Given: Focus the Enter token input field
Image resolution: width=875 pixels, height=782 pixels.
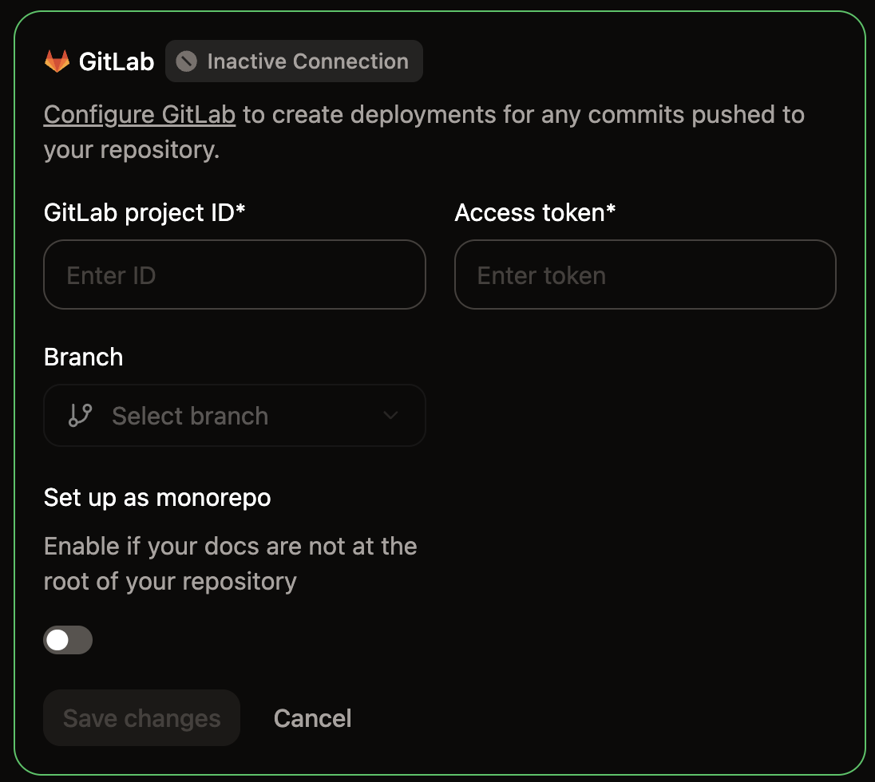Looking at the screenshot, I should [x=645, y=274].
